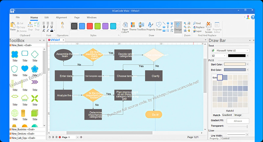Toggle Italic text formatting

pyautogui.click(x=48, y=27)
